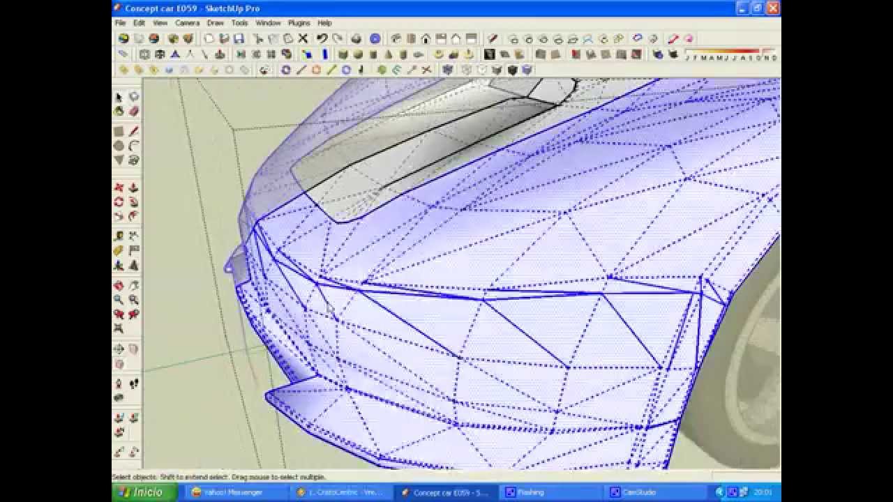This screenshot has height=502, width=893.
Task: Choose the Make Component tool
Action: click(133, 97)
